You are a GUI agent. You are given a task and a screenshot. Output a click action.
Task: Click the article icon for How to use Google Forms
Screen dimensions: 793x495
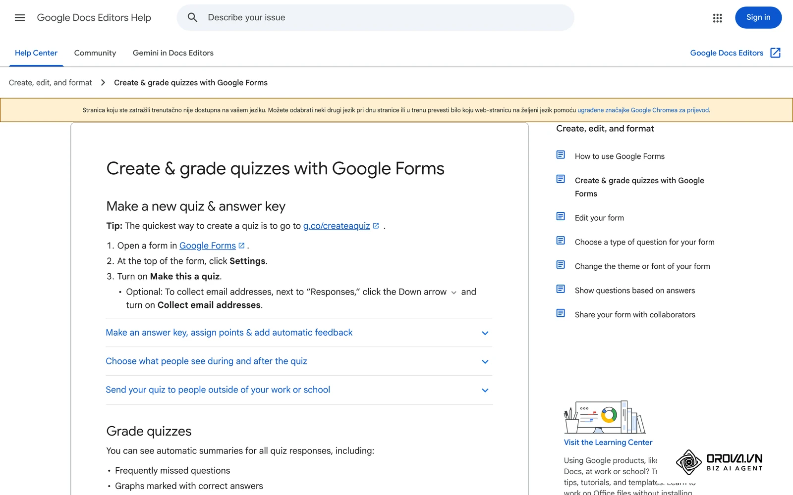coord(561,155)
